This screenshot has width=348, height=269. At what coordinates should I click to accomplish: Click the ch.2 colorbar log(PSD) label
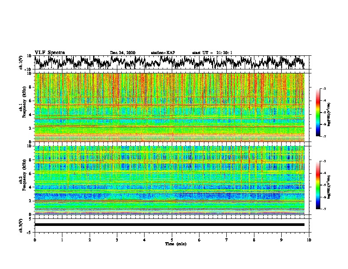pyautogui.click(x=329, y=187)
